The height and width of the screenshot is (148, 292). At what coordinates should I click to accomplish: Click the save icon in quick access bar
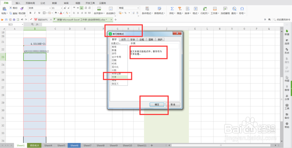[x=6, y=20]
